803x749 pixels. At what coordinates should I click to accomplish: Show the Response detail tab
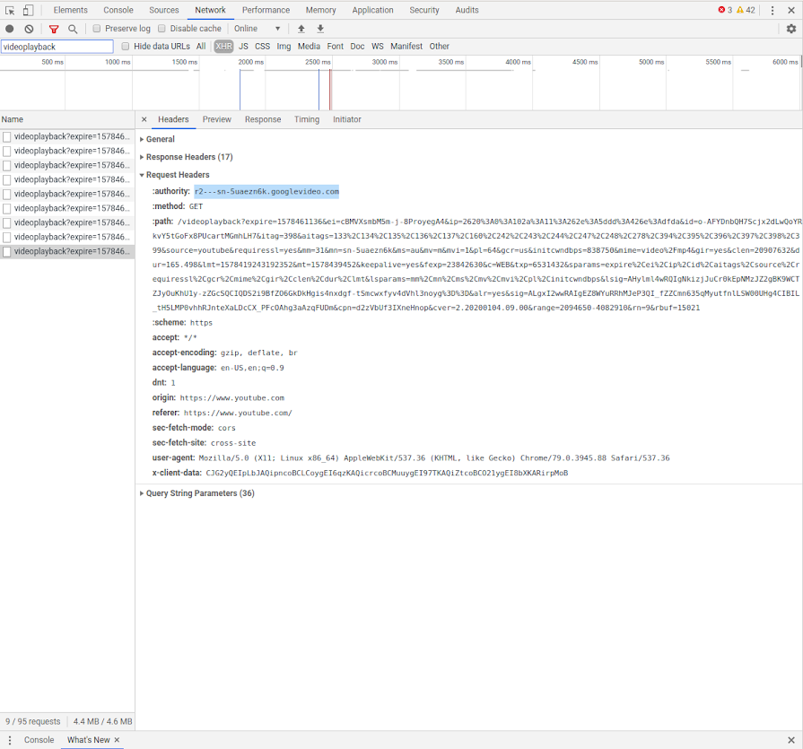click(x=263, y=119)
